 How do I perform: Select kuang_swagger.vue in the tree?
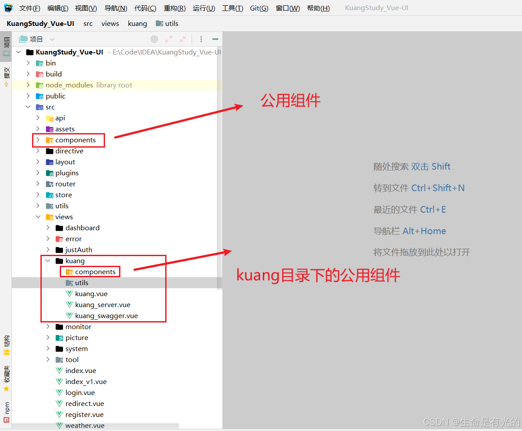106,316
